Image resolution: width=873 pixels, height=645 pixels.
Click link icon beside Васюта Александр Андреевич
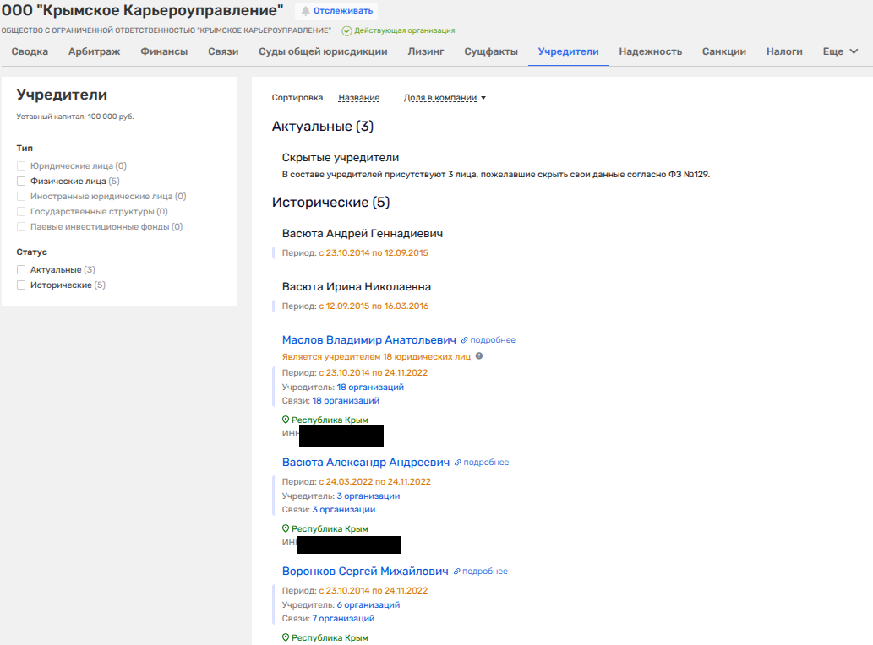458,463
